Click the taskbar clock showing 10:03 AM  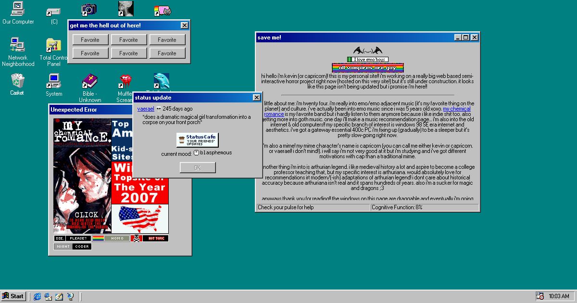point(559,296)
